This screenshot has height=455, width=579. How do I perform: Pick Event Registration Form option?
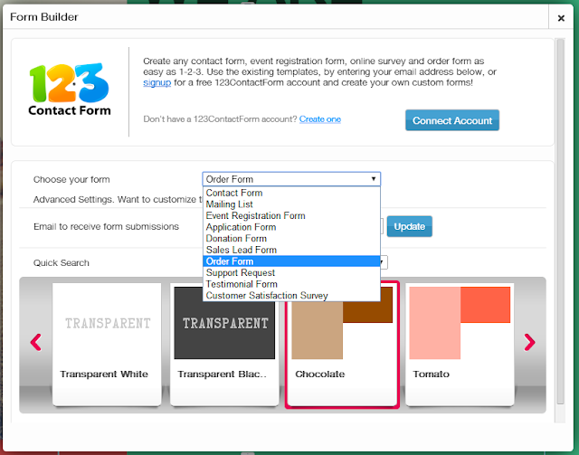(291, 215)
